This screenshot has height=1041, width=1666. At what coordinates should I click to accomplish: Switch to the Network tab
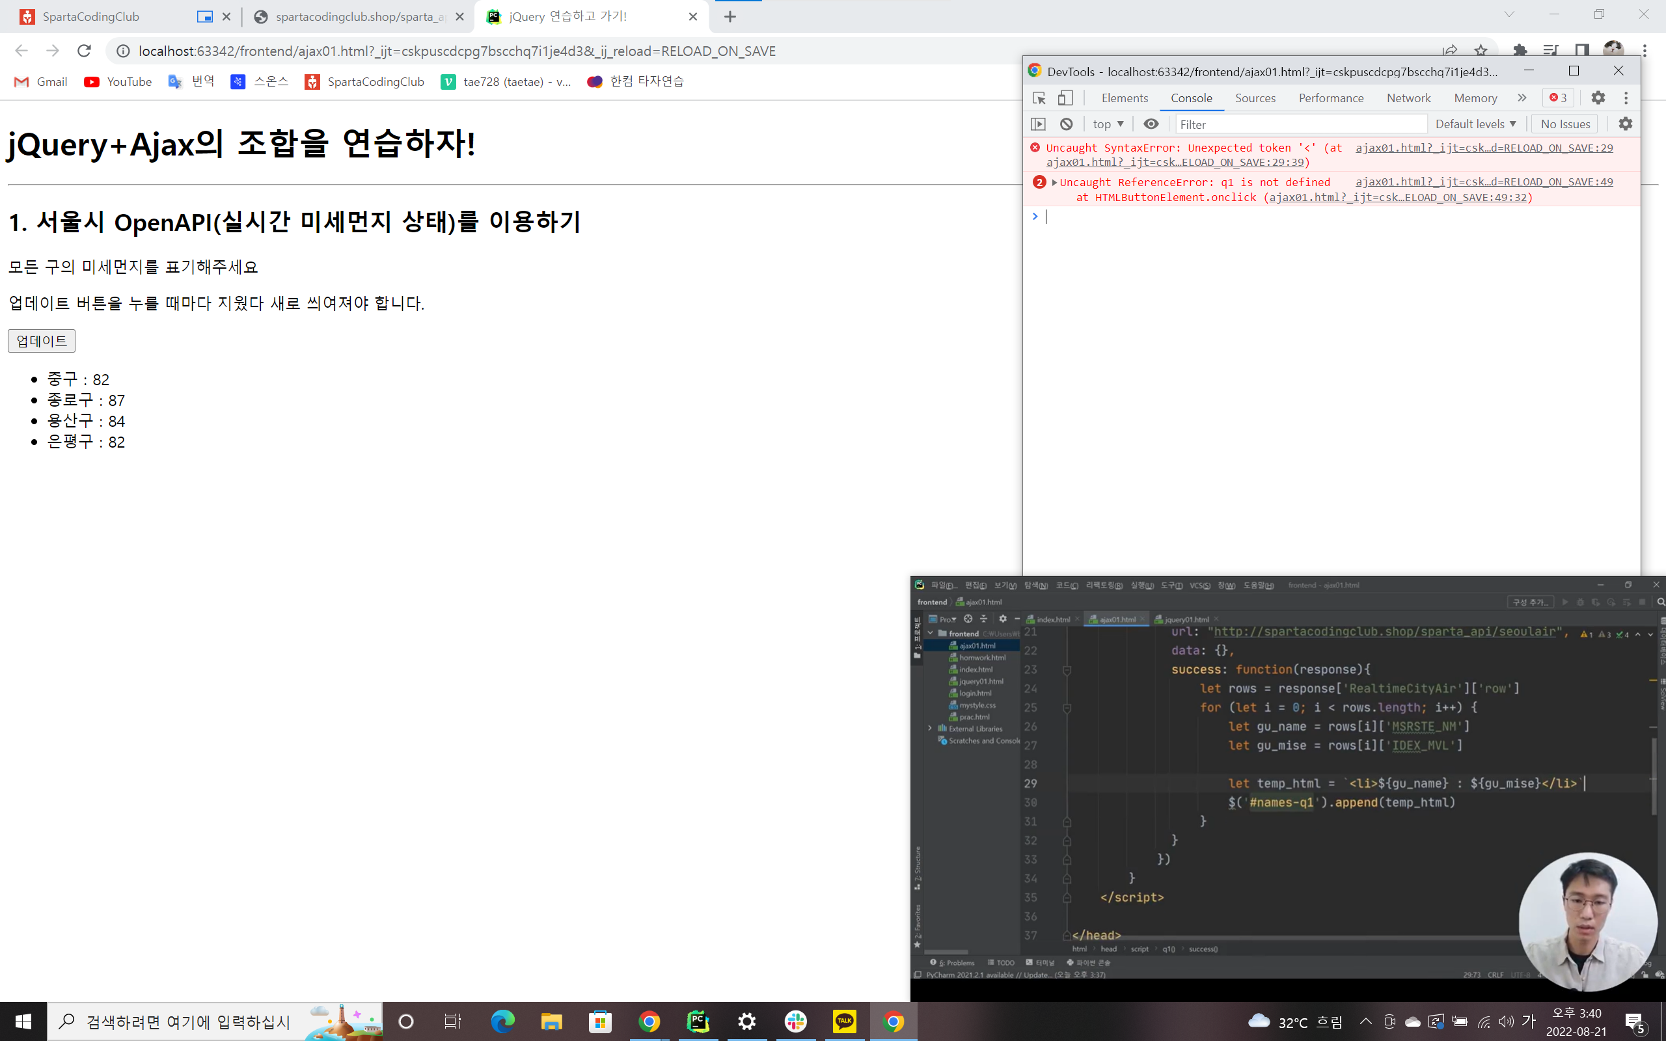[x=1408, y=98]
